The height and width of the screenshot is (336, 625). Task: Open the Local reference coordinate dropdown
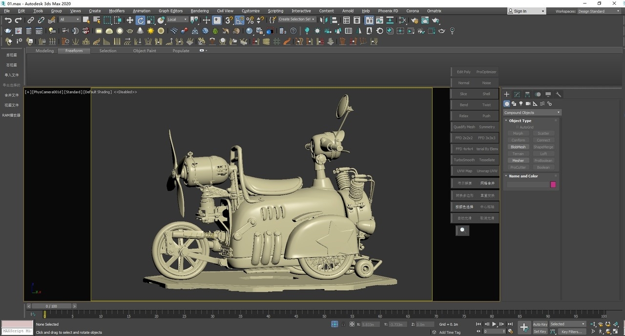coord(177,20)
